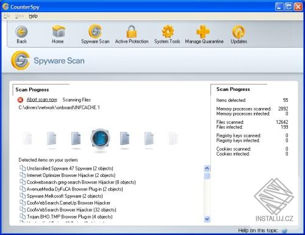The height and width of the screenshot is (235, 305).
Task: Click the help icon next to Help on this topic
Action: click(x=285, y=231)
